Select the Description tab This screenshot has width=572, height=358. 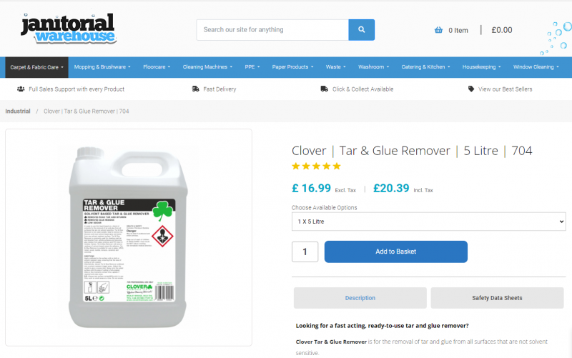tap(360, 298)
